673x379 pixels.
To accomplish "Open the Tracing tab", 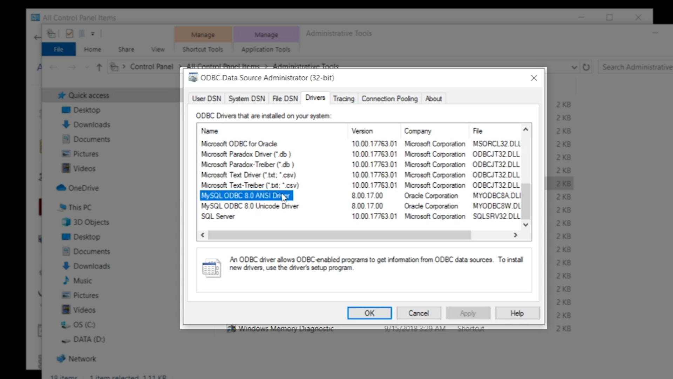I will pyautogui.click(x=343, y=99).
